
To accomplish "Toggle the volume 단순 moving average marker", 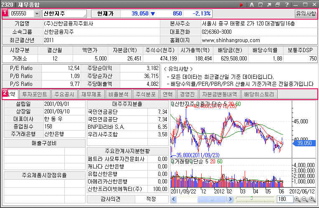I will pos(191,161).
